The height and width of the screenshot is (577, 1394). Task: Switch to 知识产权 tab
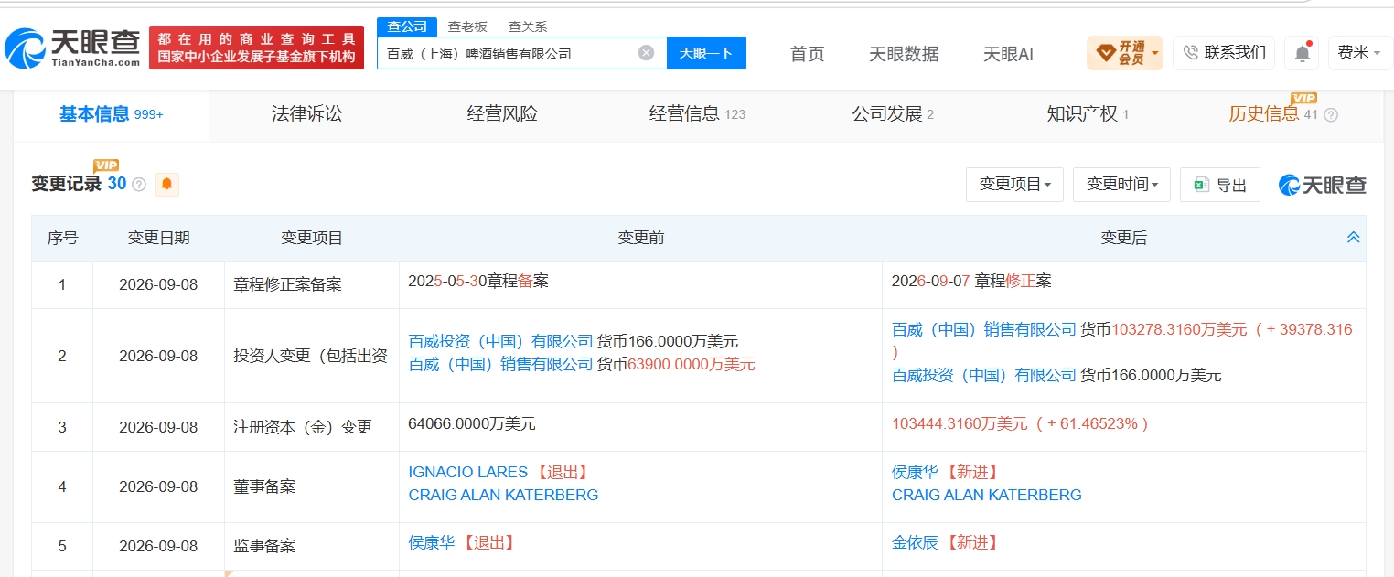pyautogui.click(x=1088, y=114)
